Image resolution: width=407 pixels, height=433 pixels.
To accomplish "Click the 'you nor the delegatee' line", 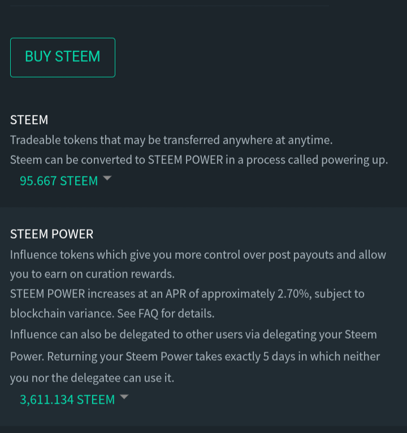I will (x=92, y=378).
